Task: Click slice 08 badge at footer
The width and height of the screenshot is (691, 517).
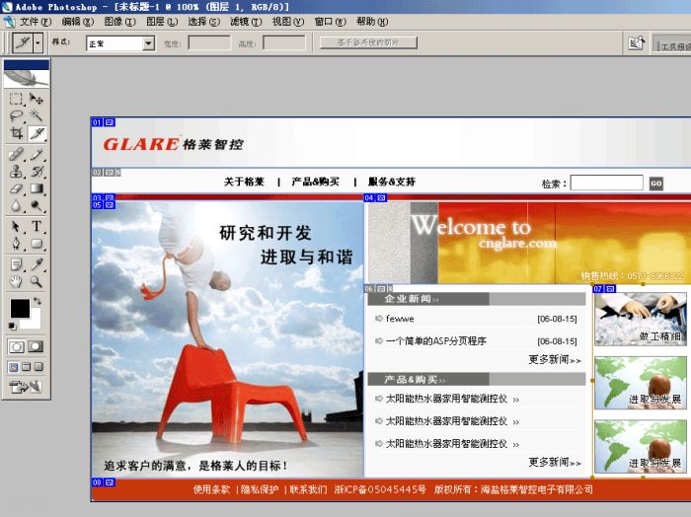Action: coord(103,482)
